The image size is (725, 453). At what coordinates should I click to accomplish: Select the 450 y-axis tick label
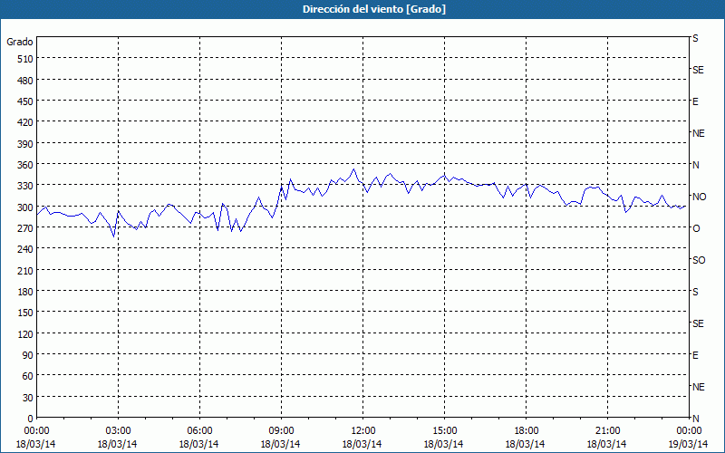[x=26, y=101]
